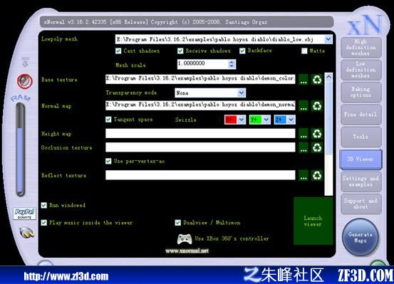This screenshot has height=284, width=394.
Task: Uncheck Run windowed option
Action: [44, 206]
